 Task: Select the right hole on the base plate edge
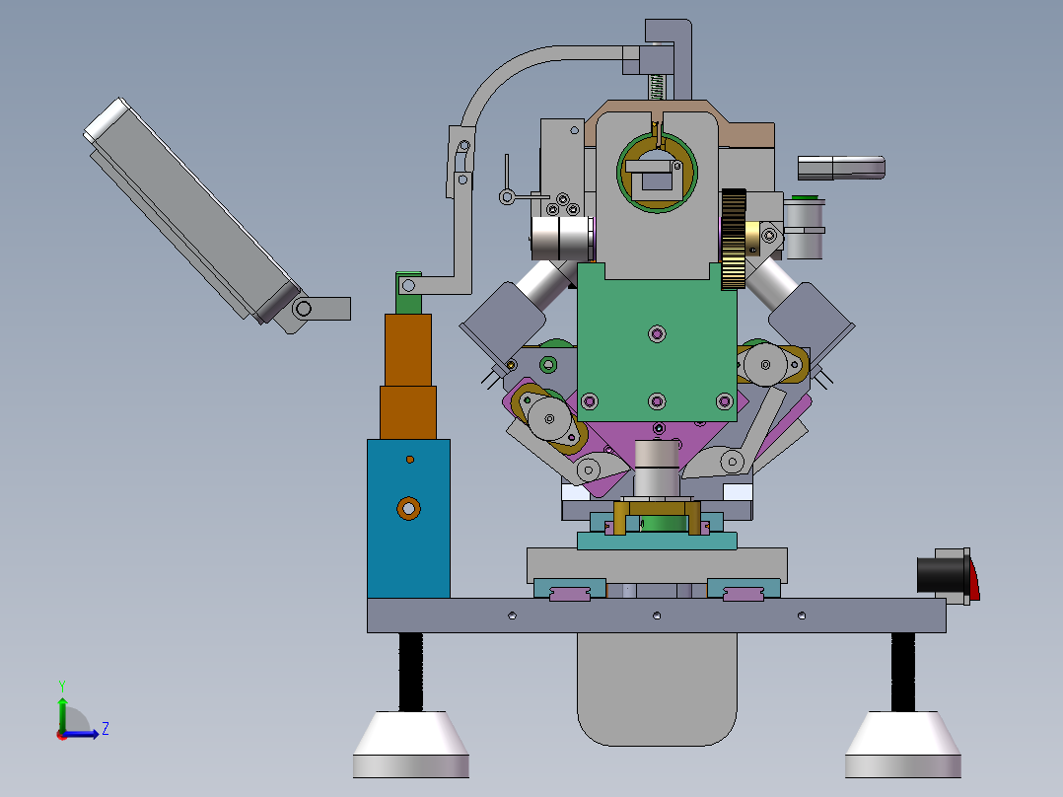coord(802,616)
